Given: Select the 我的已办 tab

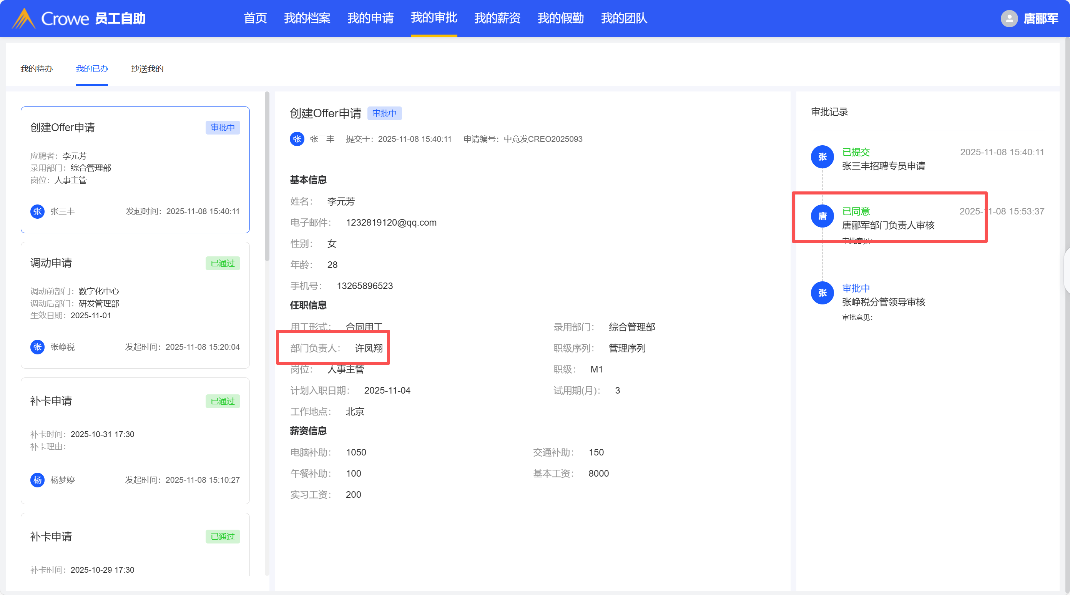Looking at the screenshot, I should (92, 68).
